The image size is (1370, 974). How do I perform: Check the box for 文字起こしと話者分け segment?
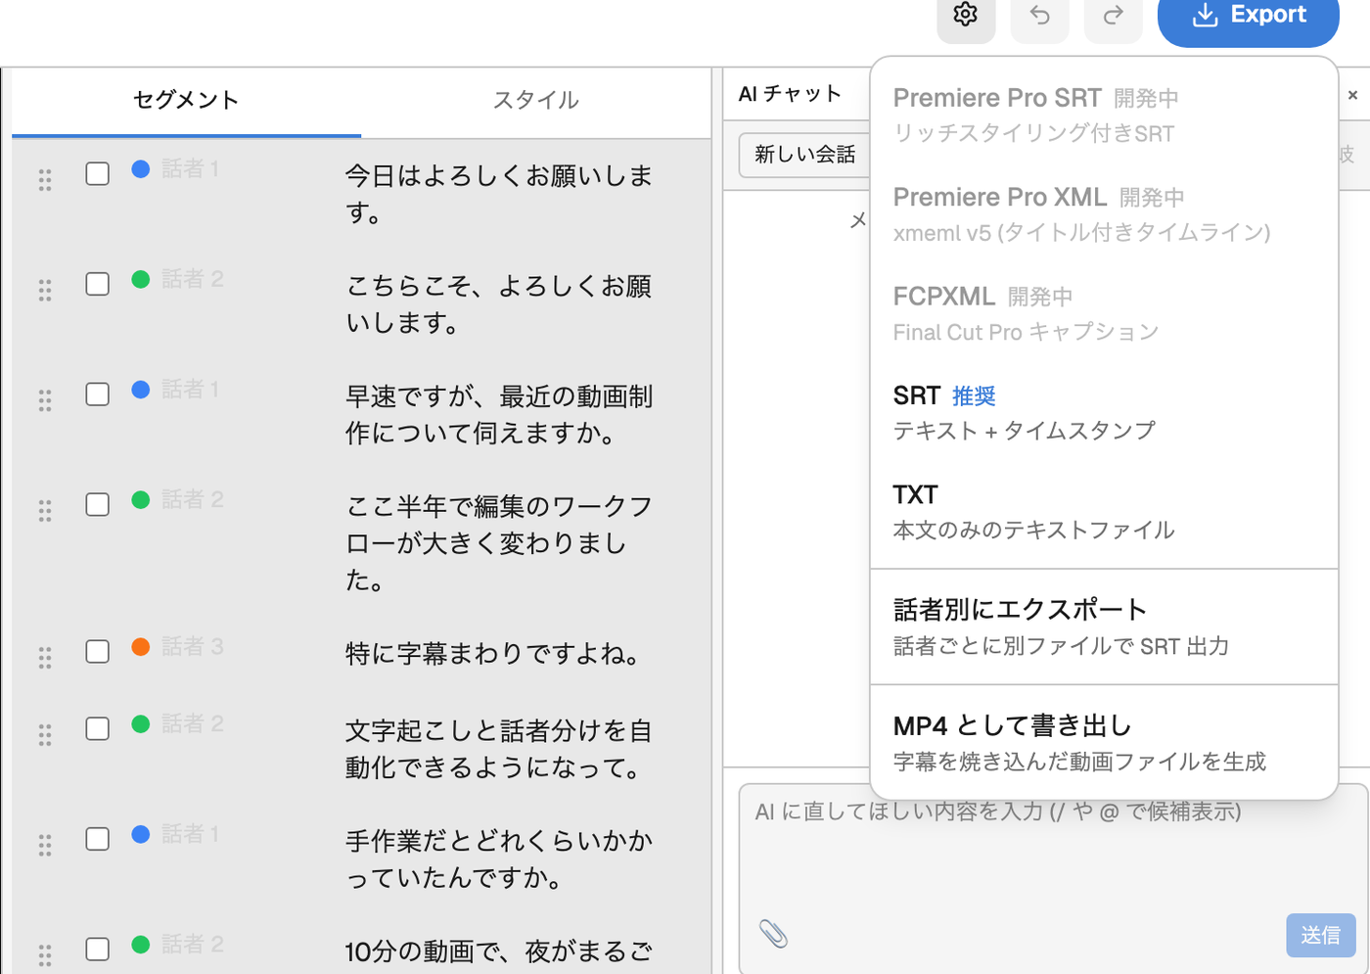coord(97,728)
